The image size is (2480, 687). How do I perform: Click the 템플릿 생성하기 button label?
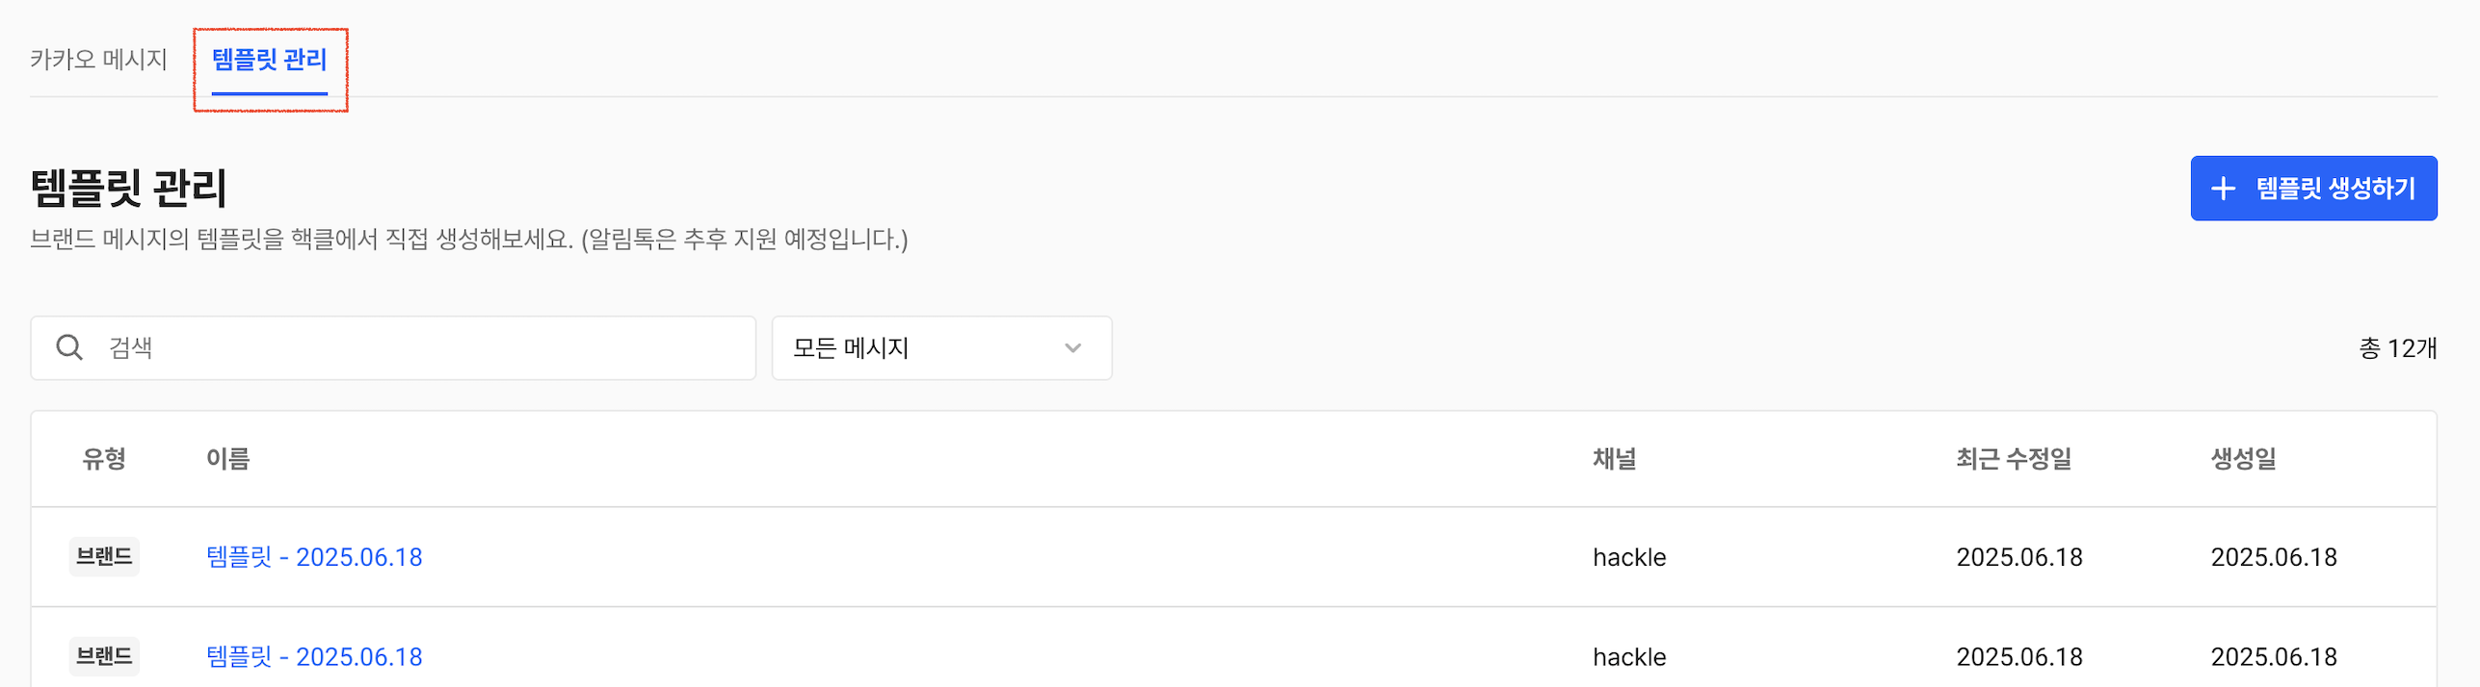coord(2335,189)
